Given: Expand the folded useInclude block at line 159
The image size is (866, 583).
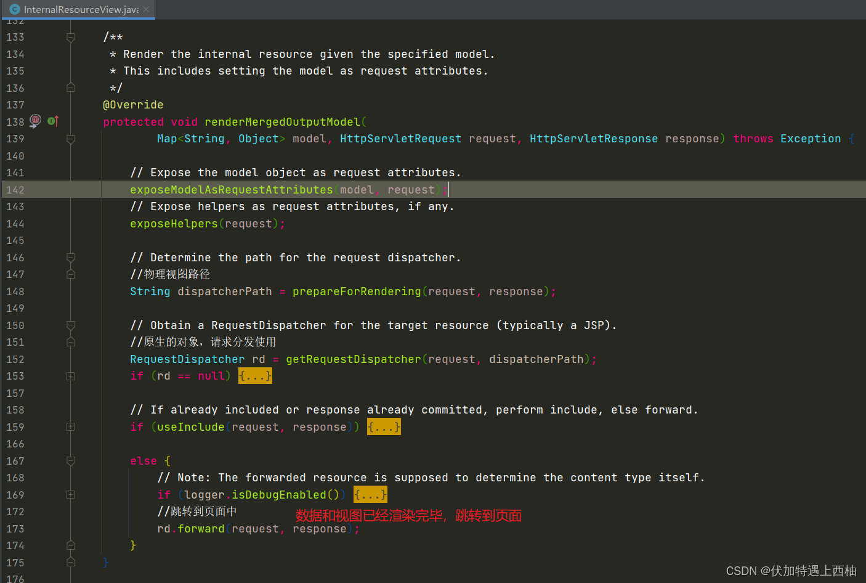Looking at the screenshot, I should pos(71,427).
